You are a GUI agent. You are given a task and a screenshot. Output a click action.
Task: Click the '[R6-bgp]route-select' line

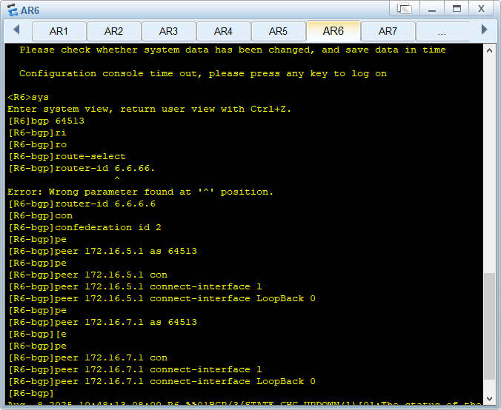(x=67, y=156)
